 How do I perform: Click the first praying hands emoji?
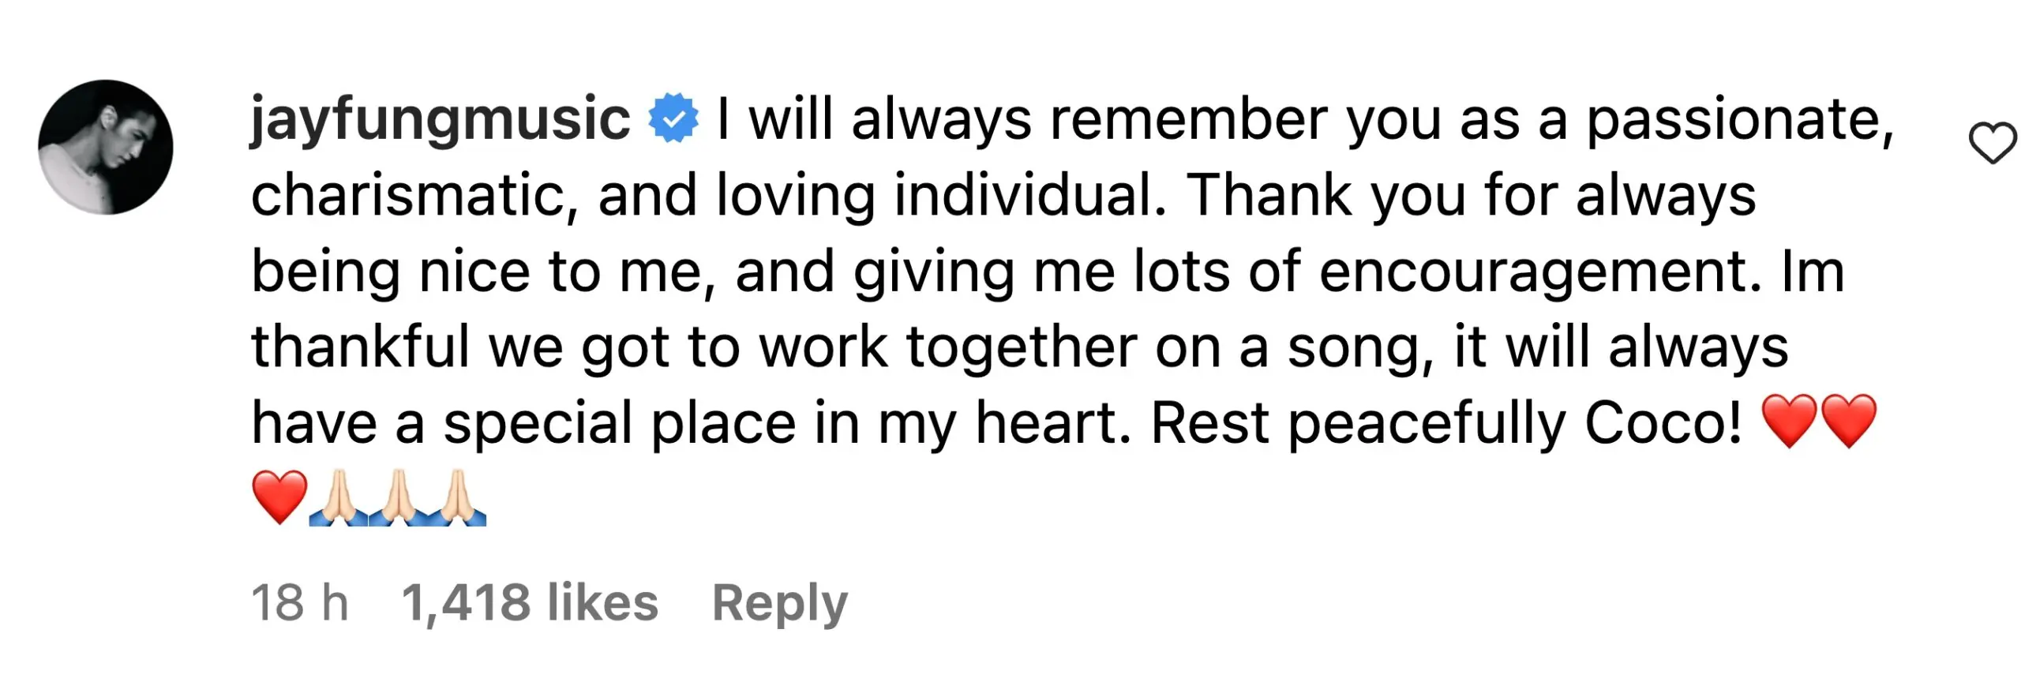(x=339, y=497)
